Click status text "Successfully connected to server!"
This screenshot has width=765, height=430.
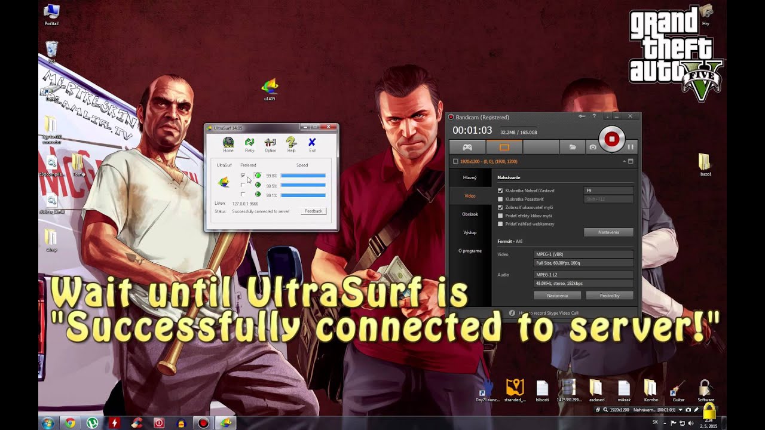tap(261, 211)
